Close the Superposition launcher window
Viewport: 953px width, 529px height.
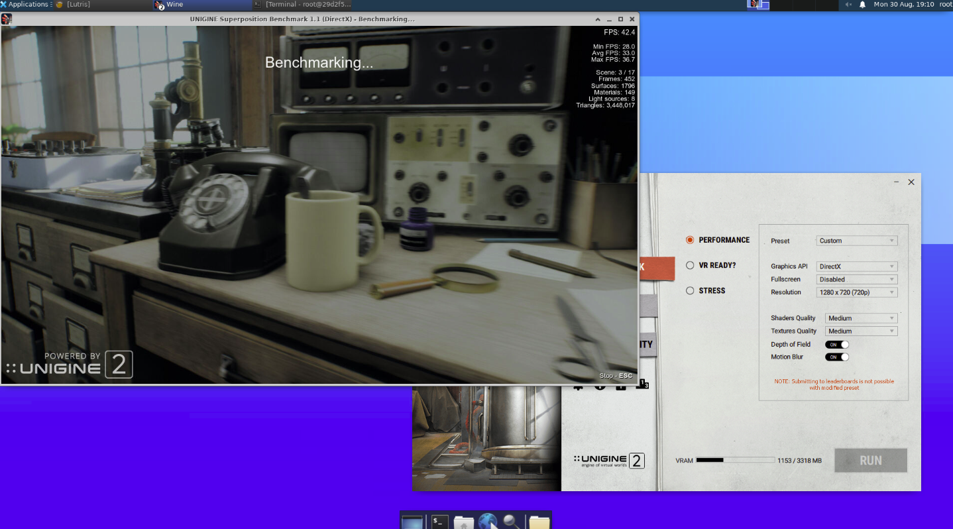[x=911, y=182]
